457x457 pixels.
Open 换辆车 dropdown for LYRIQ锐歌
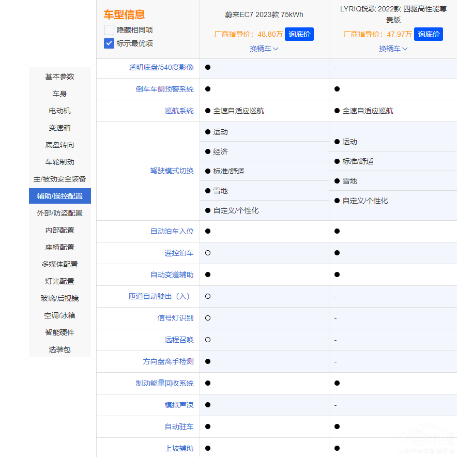click(x=393, y=49)
